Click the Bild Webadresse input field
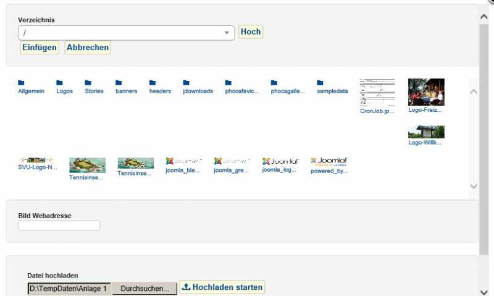 (59, 226)
